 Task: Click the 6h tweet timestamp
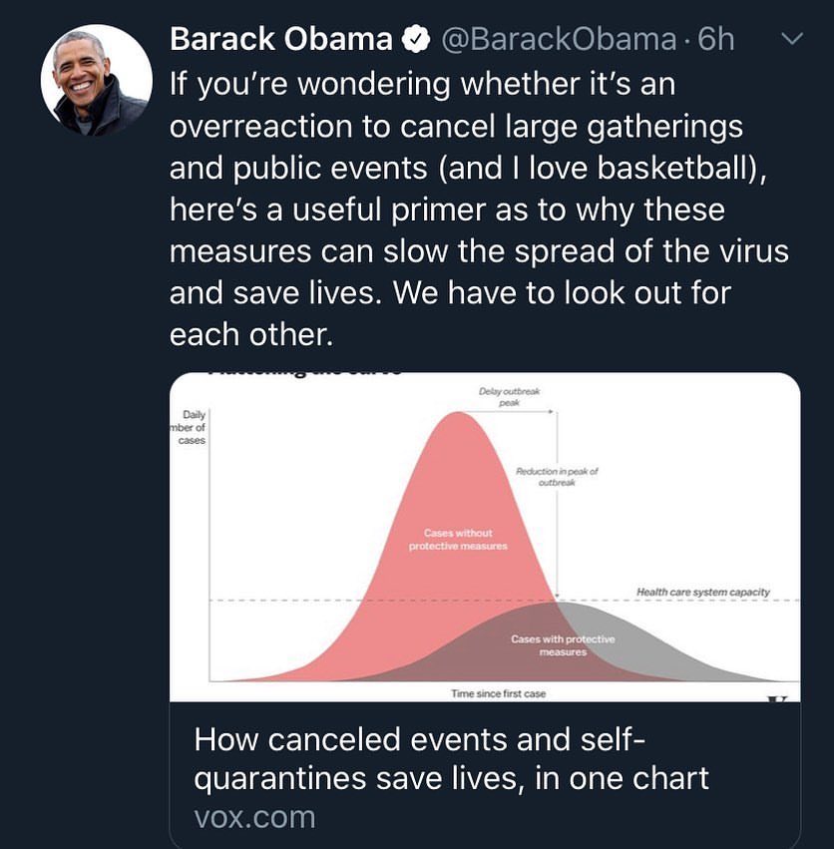point(716,40)
